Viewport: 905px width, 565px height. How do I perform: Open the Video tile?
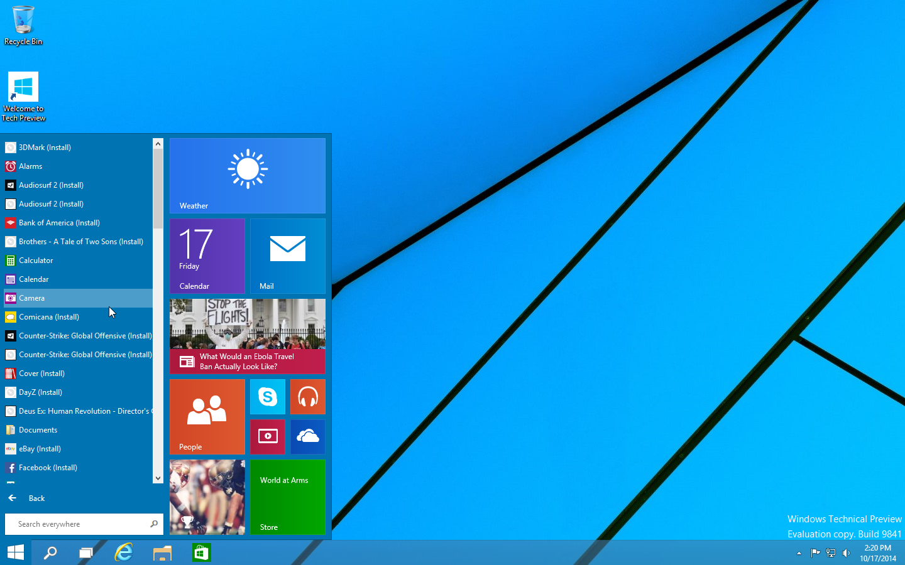pos(268,436)
